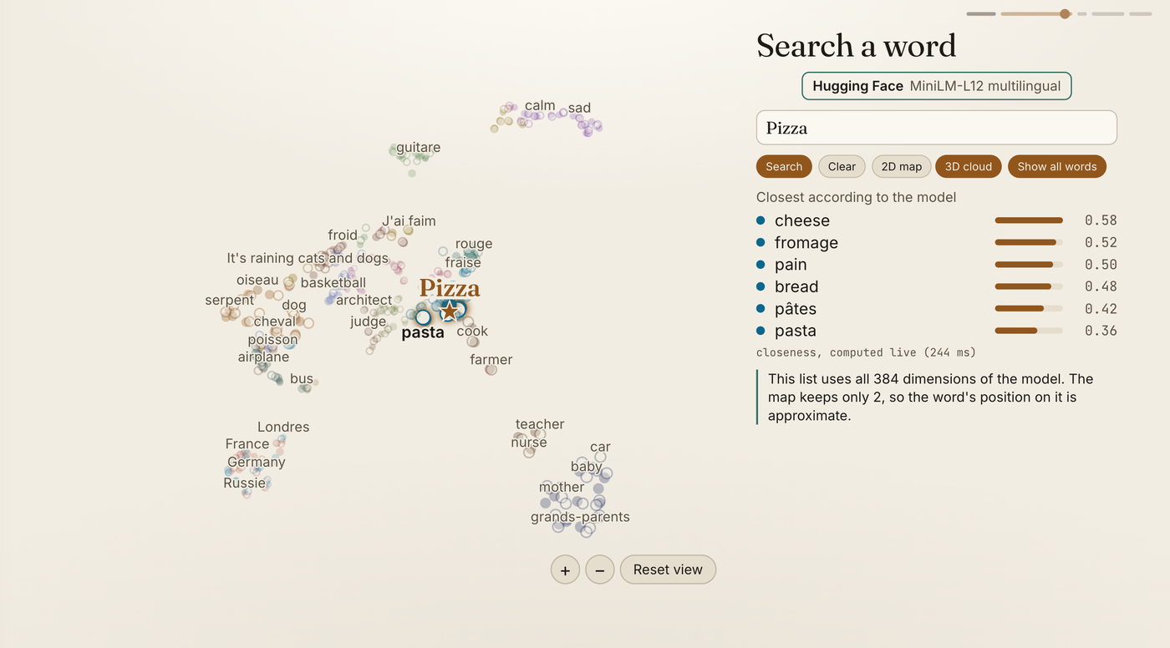Click the step progress slider knob
The height and width of the screenshot is (648, 1170).
click(x=1065, y=13)
